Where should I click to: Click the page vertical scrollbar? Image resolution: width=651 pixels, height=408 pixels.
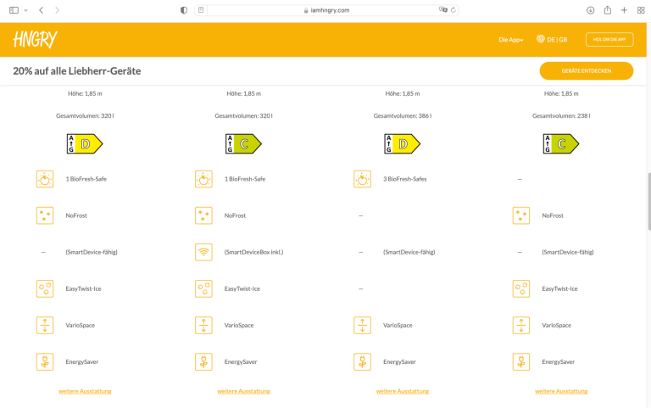pos(648,201)
